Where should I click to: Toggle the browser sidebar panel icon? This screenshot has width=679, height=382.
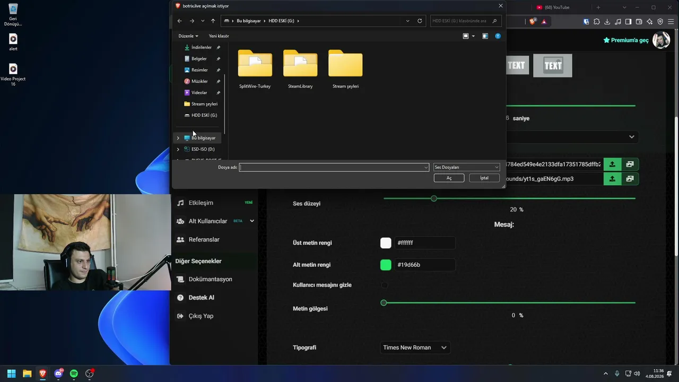[x=629, y=22]
